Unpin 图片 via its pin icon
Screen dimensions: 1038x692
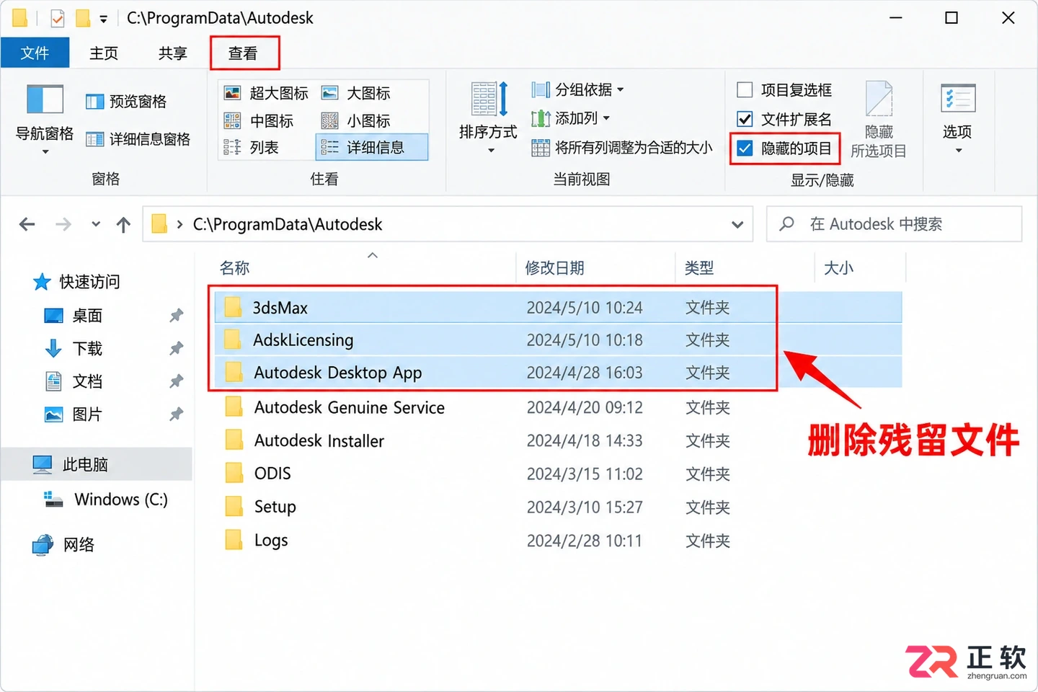(x=176, y=414)
